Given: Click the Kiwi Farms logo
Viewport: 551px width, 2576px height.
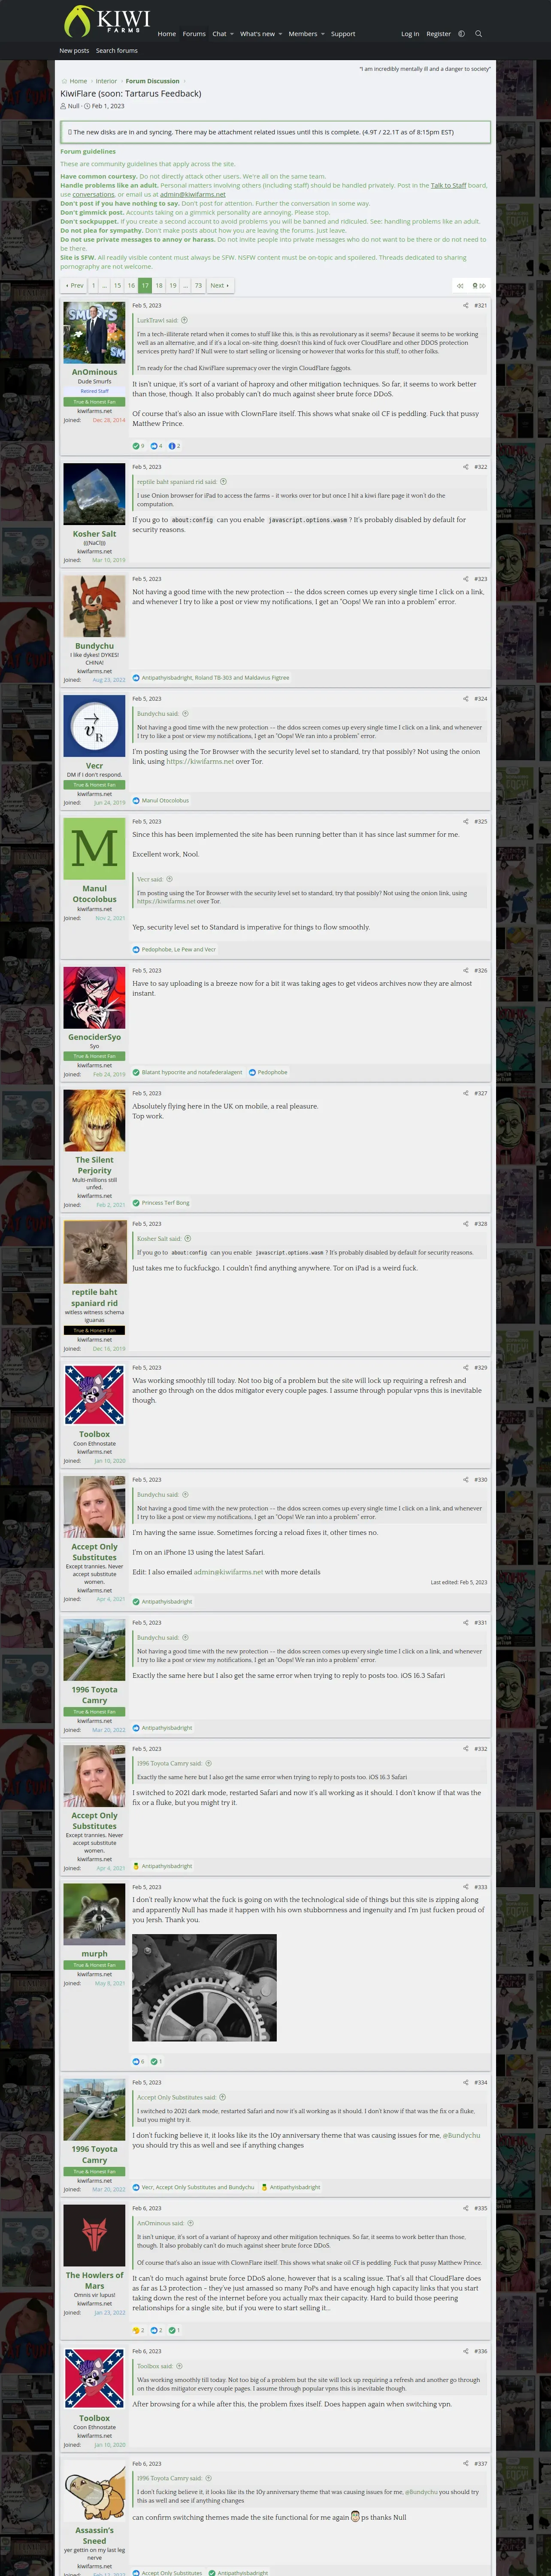Looking at the screenshot, I should coord(106,21).
